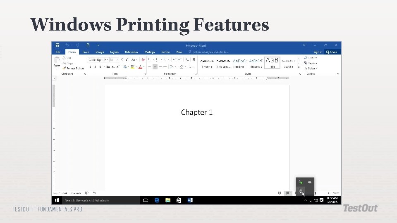Click the Text Effects glowing A icon

pyautogui.click(x=125, y=67)
